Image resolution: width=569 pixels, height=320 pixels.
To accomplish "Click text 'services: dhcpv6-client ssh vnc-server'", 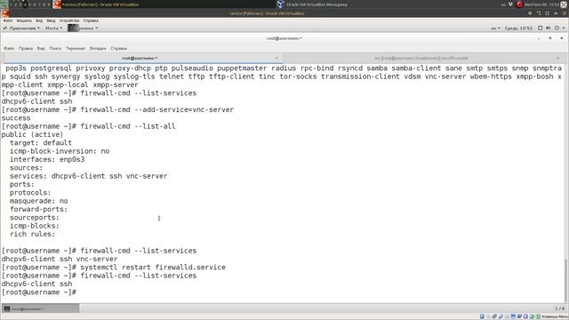I will pyautogui.click(x=89, y=176).
